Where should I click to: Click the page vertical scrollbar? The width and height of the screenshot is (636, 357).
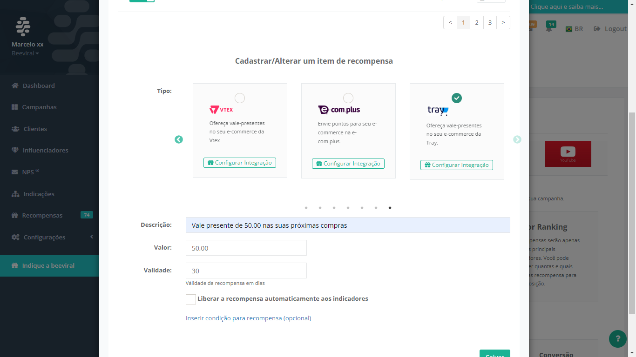pyautogui.click(x=632, y=213)
